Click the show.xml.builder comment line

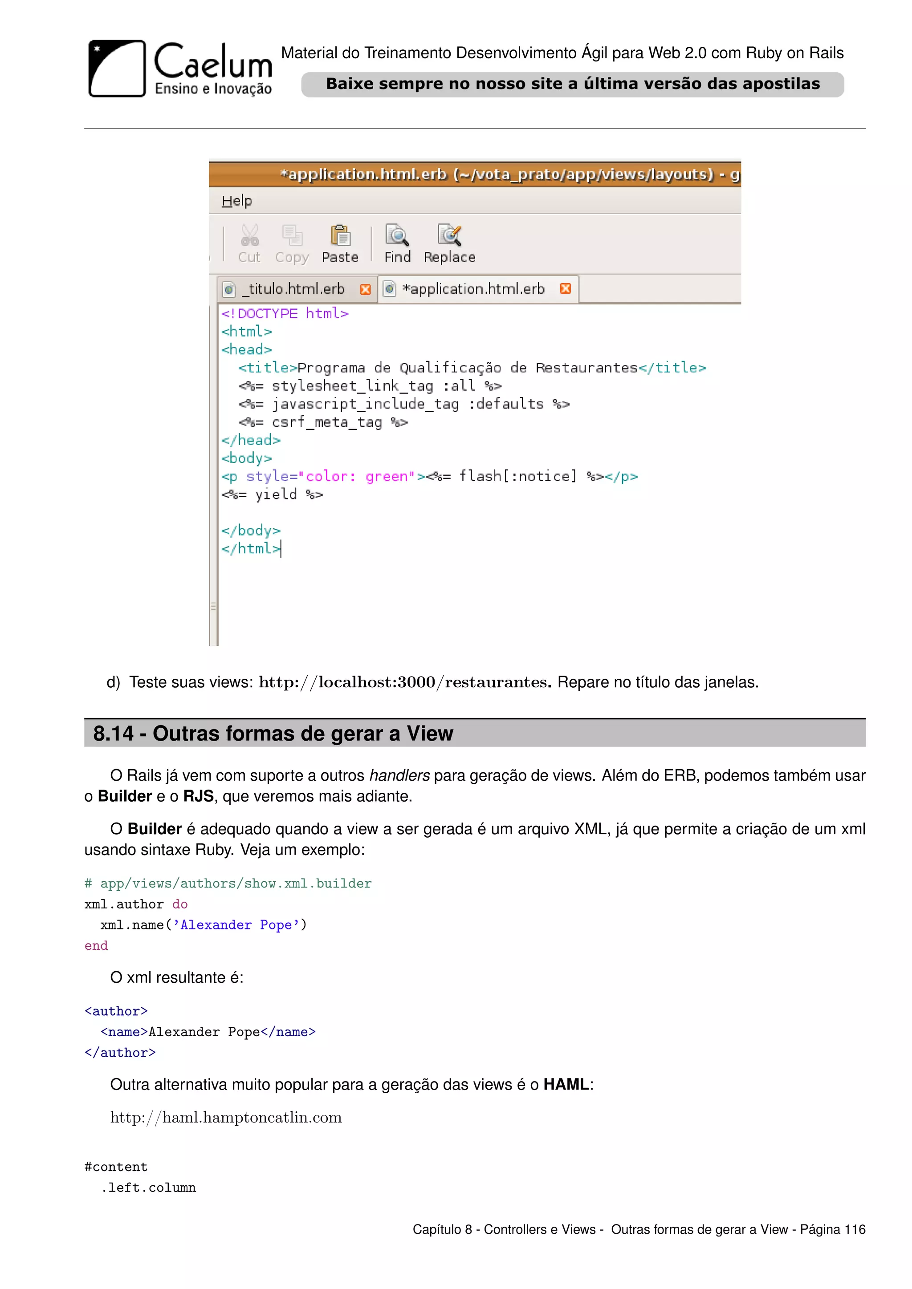tap(228, 883)
